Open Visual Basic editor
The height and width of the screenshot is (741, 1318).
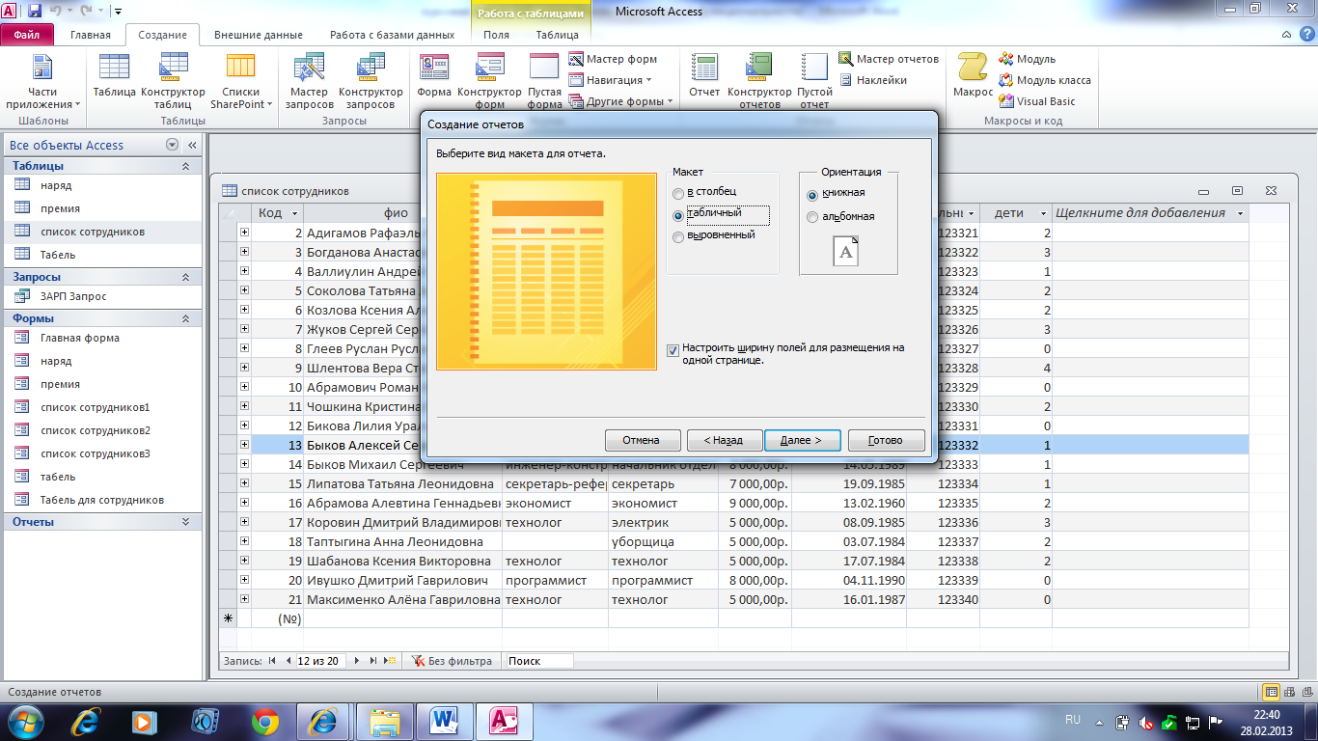(1037, 101)
